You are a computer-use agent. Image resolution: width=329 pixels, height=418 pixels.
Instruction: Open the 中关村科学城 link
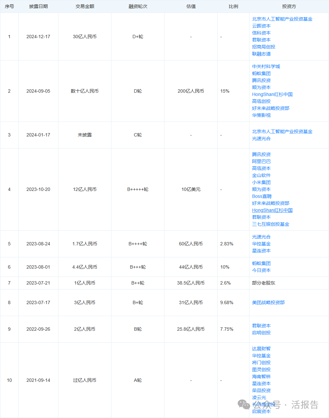(x=266, y=66)
